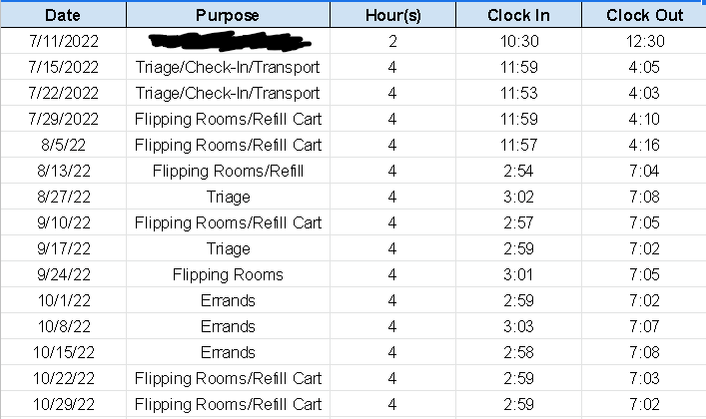Image resolution: width=706 pixels, height=419 pixels.
Task: Select the 10/29/22 date cell
Action: pyautogui.click(x=63, y=404)
